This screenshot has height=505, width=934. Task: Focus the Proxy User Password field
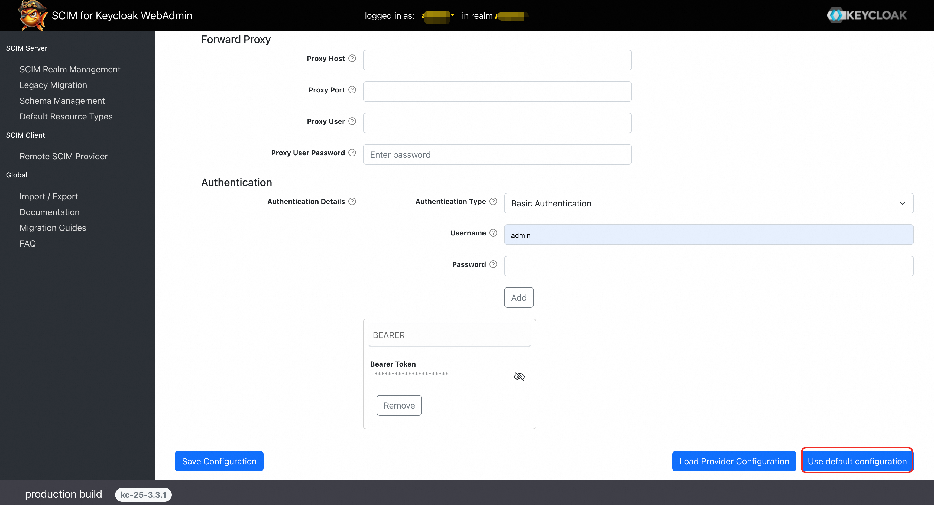coord(497,155)
